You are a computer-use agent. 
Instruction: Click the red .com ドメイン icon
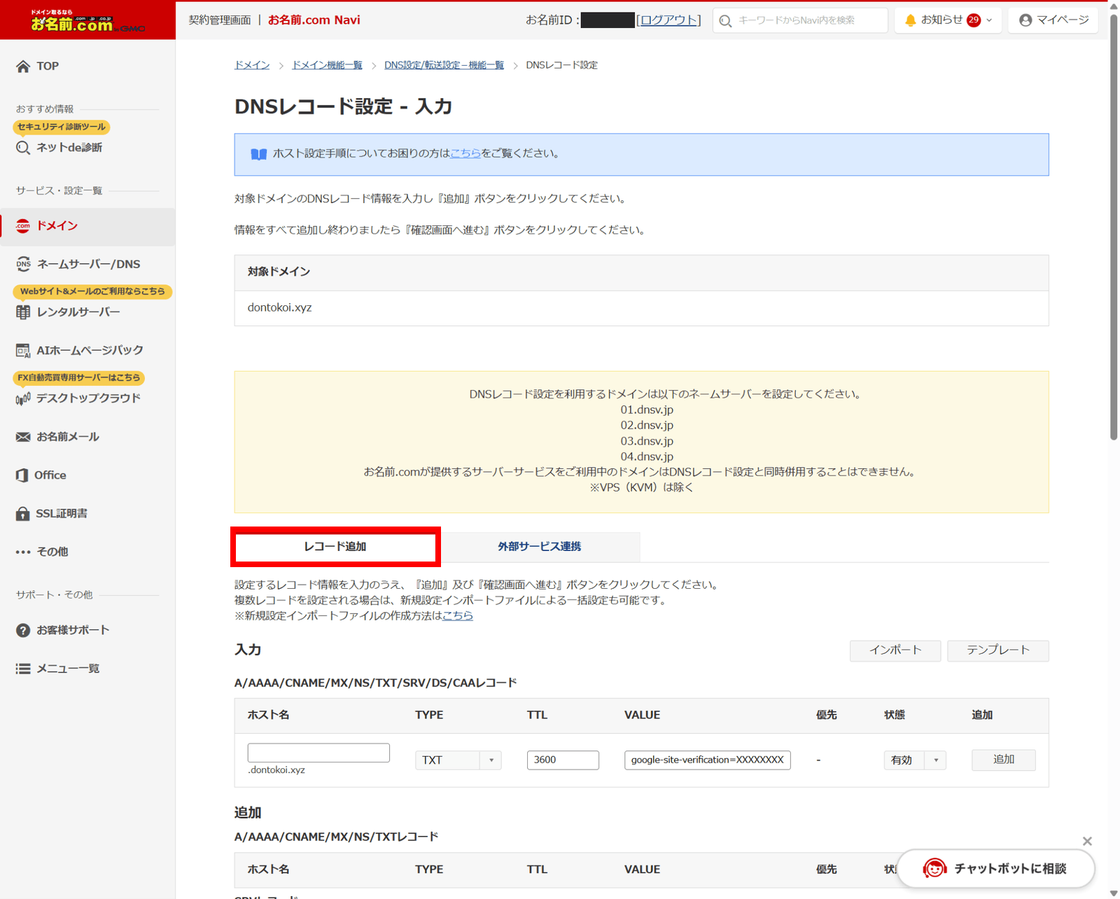[23, 225]
